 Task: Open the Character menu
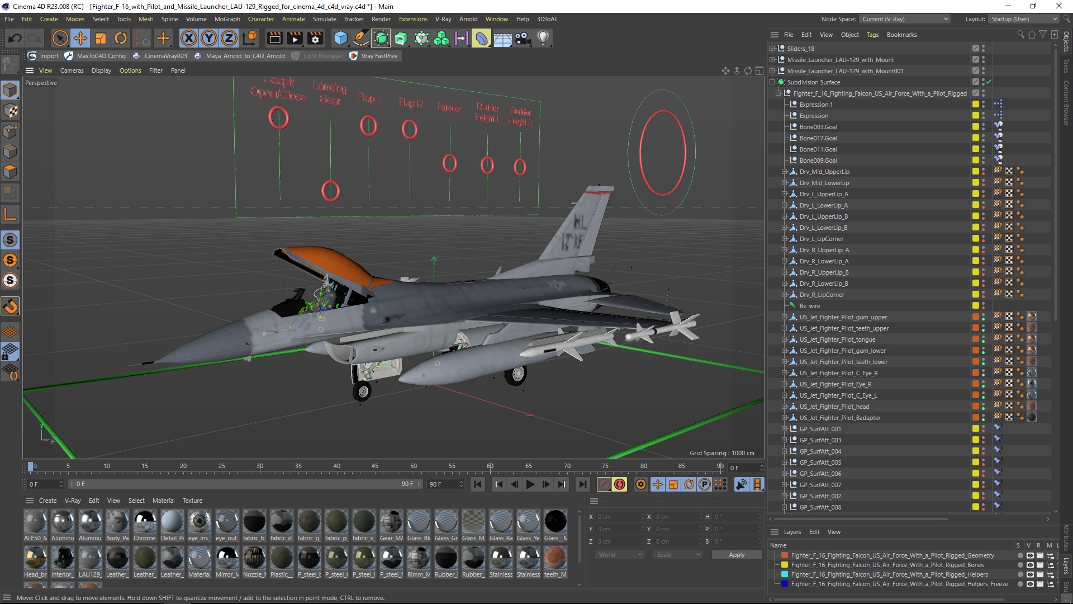tap(261, 19)
